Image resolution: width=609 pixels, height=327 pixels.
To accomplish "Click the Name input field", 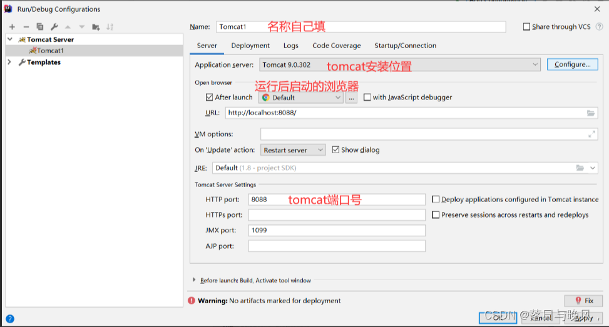I will click(x=361, y=27).
